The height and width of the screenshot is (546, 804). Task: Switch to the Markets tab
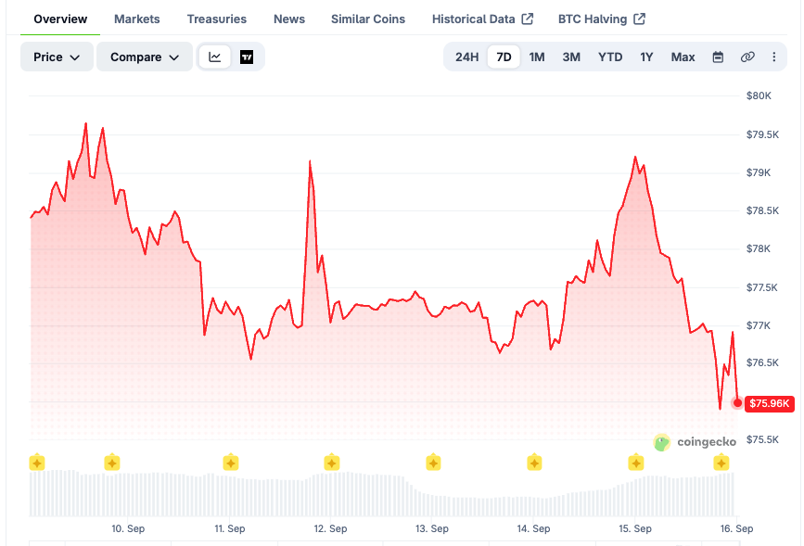pos(137,19)
